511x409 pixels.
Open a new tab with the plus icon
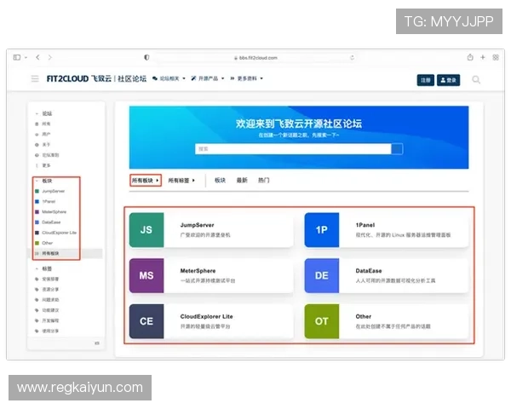click(483, 57)
